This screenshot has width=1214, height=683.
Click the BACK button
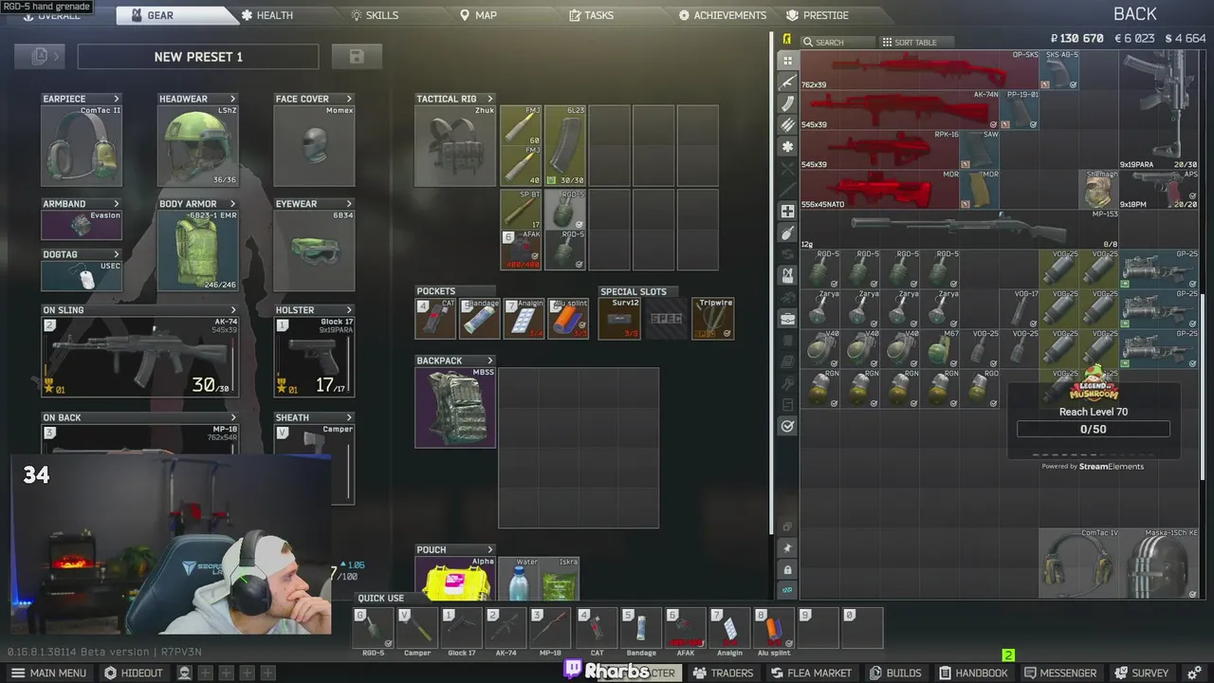pos(1135,13)
